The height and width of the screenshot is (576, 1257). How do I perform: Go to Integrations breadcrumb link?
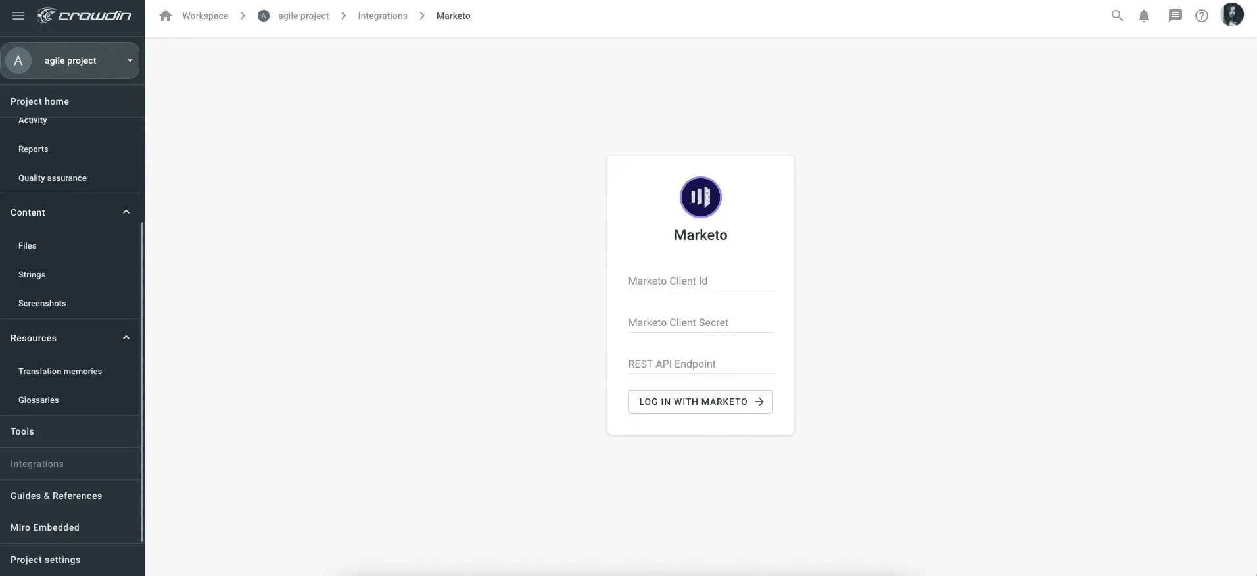383,16
